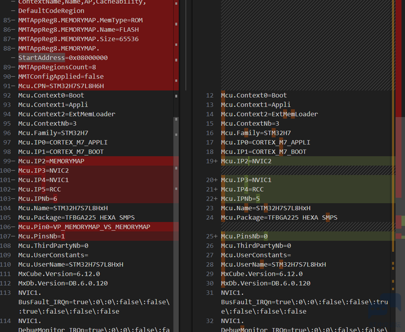Click left pane line Mcu.PinsNb=1

coord(42,236)
